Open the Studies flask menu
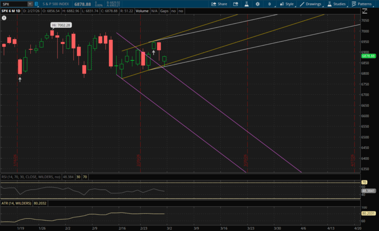Viewport: 379px width, 231px height. click(336, 4)
